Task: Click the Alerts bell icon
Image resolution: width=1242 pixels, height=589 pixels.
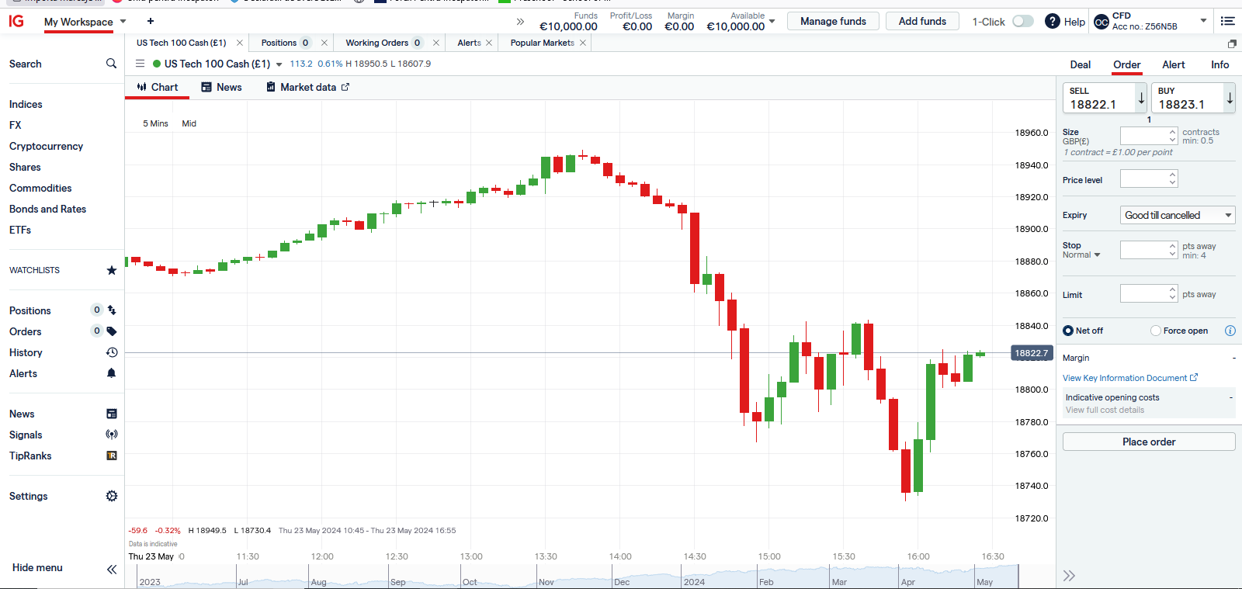Action: coord(112,373)
